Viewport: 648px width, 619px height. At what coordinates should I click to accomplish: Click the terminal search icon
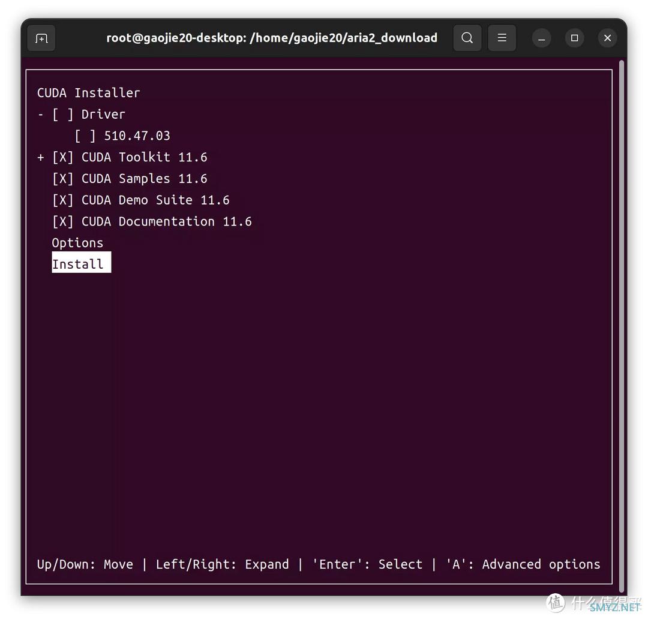point(467,38)
